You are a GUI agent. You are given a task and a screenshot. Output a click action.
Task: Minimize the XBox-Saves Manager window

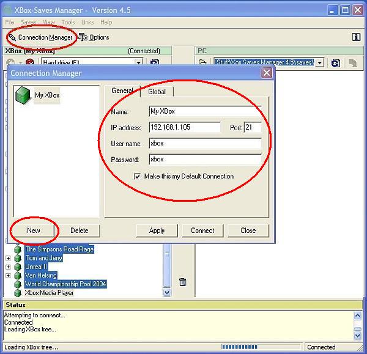[x=332, y=10]
